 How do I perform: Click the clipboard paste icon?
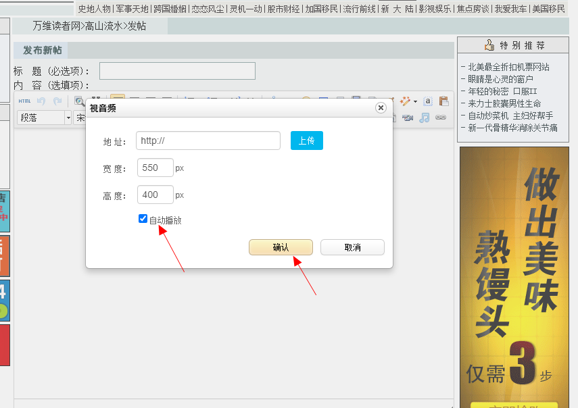point(444,101)
